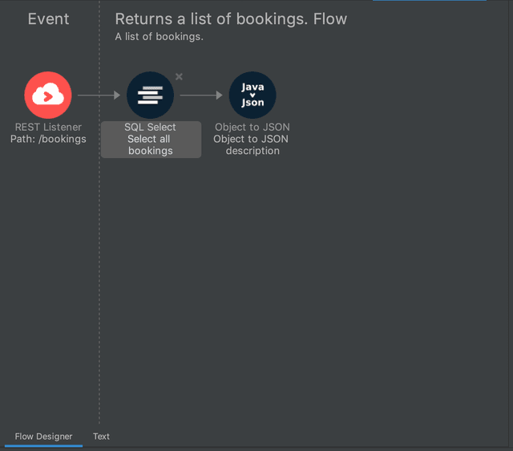Click the 'Returns a list of bookings. Flow' title
Image resolution: width=513 pixels, height=451 pixels.
click(231, 19)
